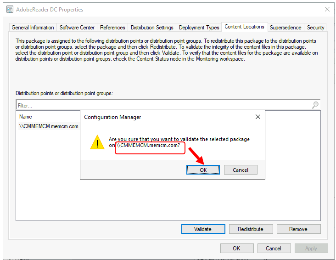The image size is (336, 260).
Task: Click OK in the Properties window
Action: (237, 248)
